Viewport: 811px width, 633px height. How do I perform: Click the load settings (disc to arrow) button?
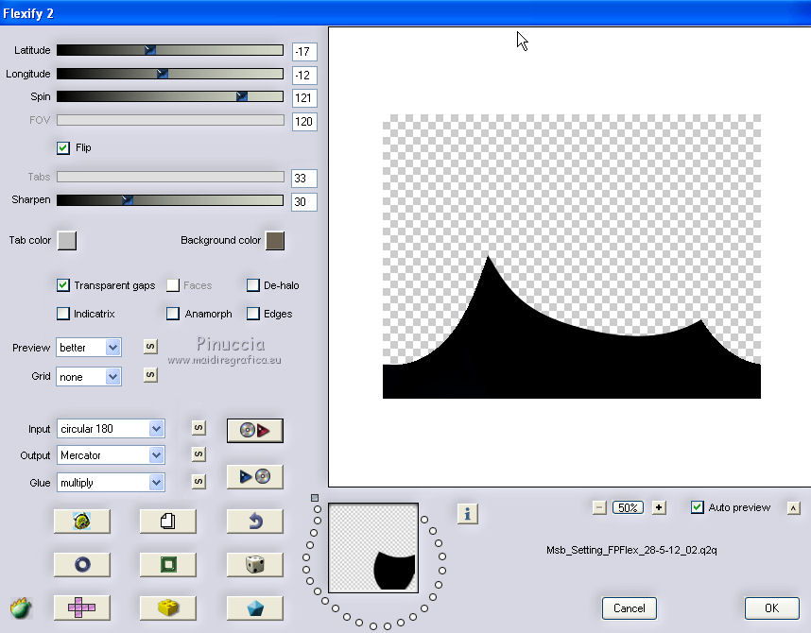click(255, 430)
